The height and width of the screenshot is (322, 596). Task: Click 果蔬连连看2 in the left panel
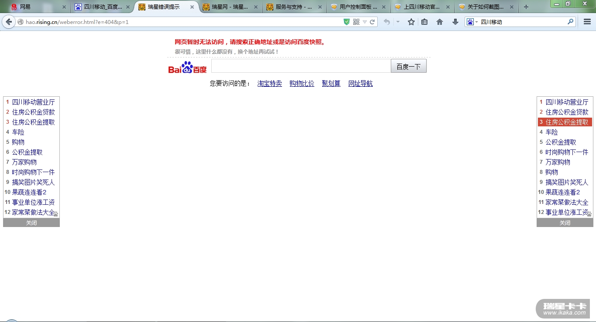pyautogui.click(x=29, y=192)
